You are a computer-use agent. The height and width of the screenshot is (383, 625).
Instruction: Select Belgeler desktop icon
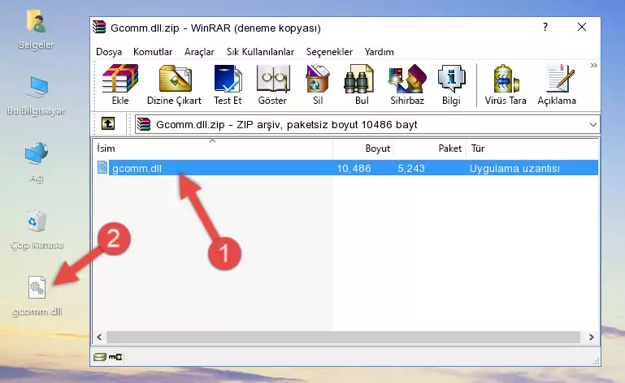click(36, 30)
